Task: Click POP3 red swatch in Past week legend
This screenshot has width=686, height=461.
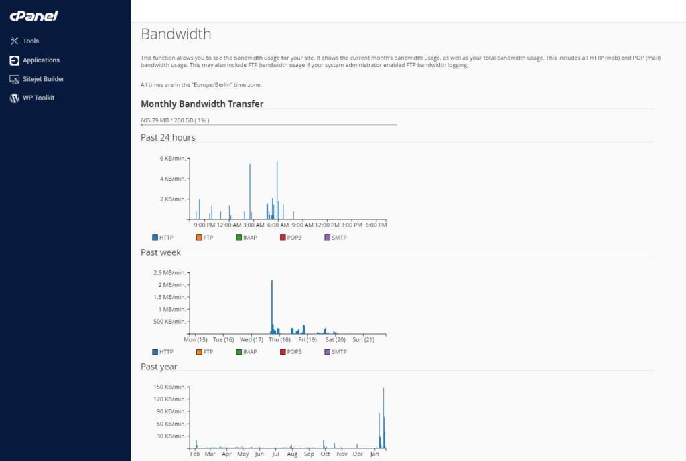Action: (283, 352)
